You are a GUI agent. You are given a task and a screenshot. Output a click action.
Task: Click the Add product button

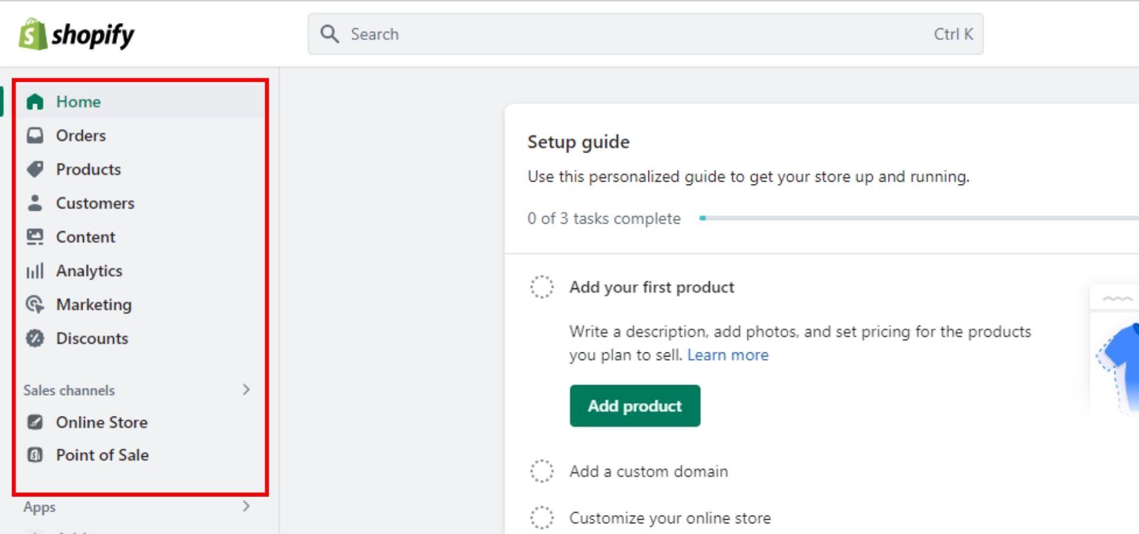pos(635,406)
